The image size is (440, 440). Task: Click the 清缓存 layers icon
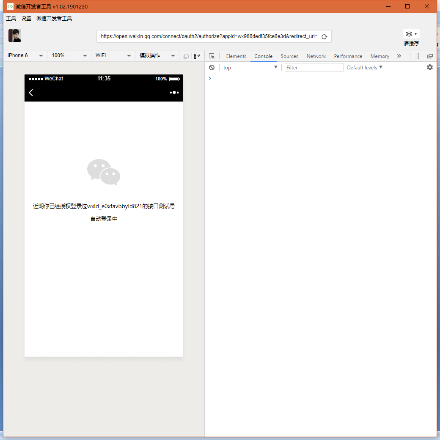coord(411,34)
